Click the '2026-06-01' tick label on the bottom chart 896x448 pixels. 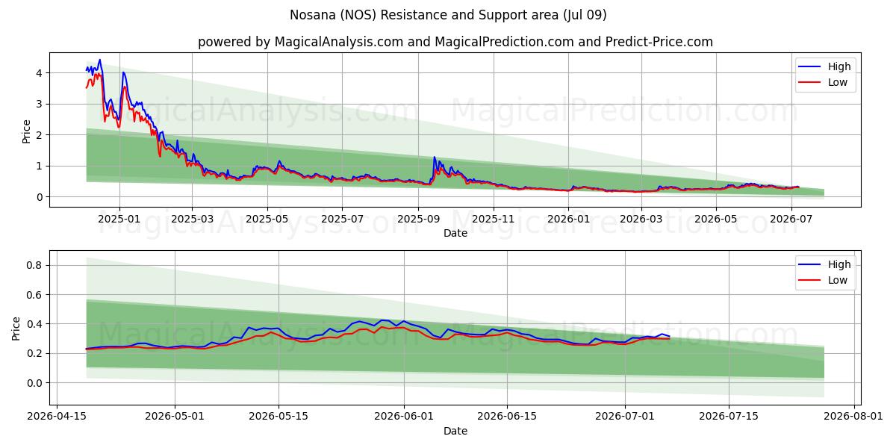point(404,417)
